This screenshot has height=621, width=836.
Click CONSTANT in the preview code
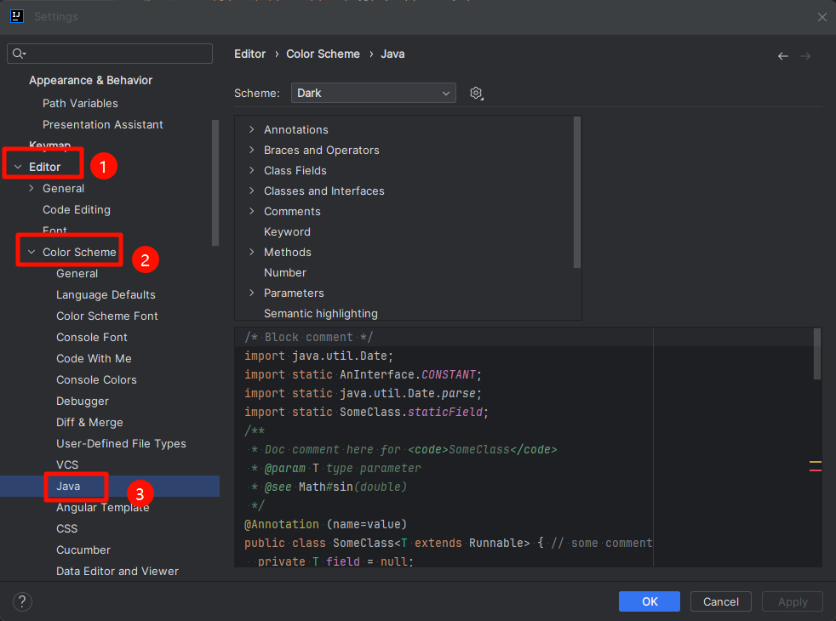[x=449, y=374]
